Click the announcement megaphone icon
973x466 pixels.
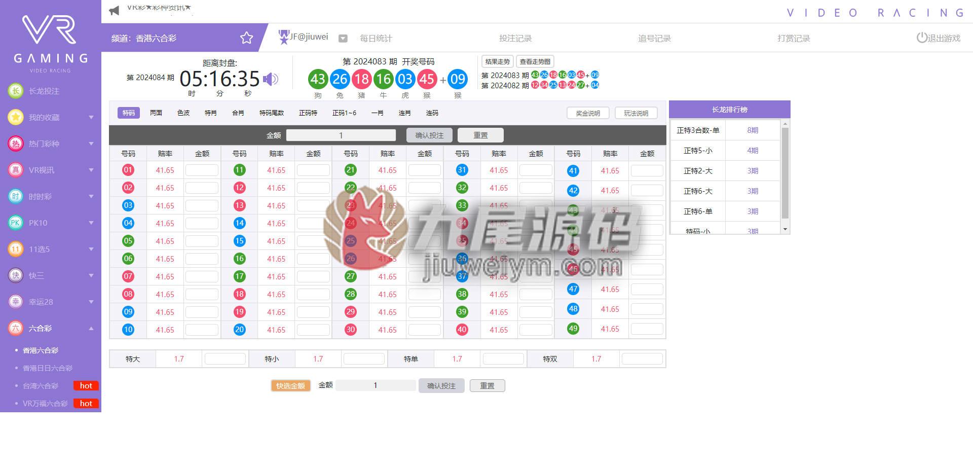(x=115, y=10)
